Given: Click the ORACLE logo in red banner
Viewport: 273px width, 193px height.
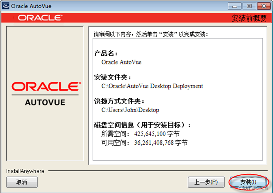Looking at the screenshot, I should click(x=40, y=18).
